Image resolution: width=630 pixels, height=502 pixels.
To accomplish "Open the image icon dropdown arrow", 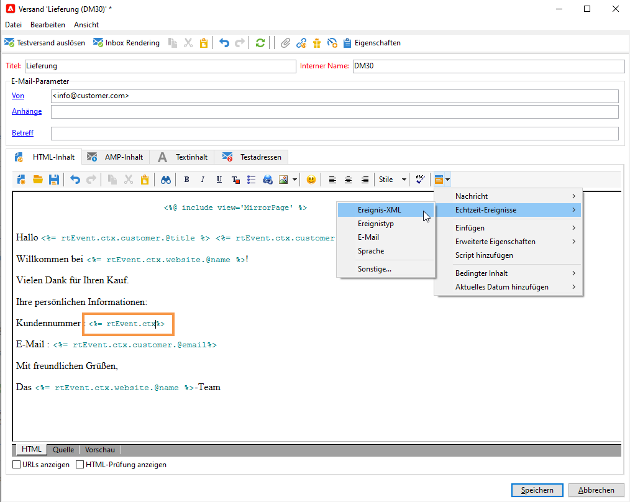I will coord(294,180).
